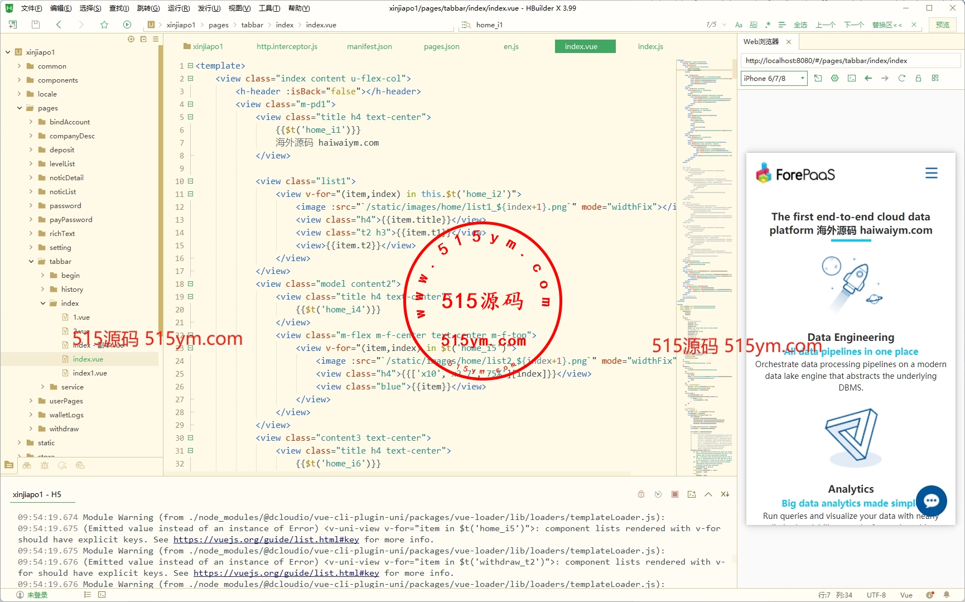Expand the userPages folder
Image resolution: width=965 pixels, height=602 pixels.
pos(31,401)
